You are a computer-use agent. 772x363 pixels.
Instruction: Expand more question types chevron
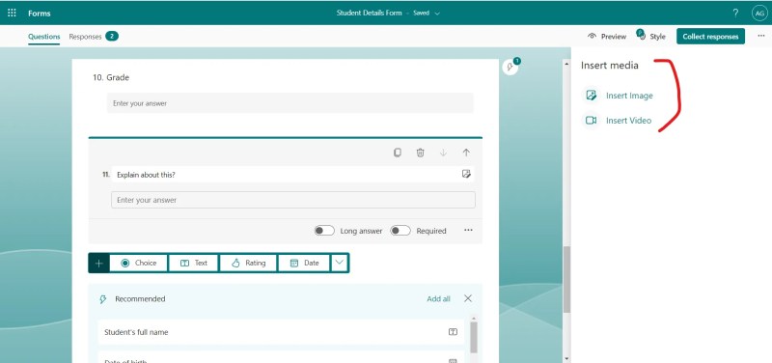[x=340, y=263]
